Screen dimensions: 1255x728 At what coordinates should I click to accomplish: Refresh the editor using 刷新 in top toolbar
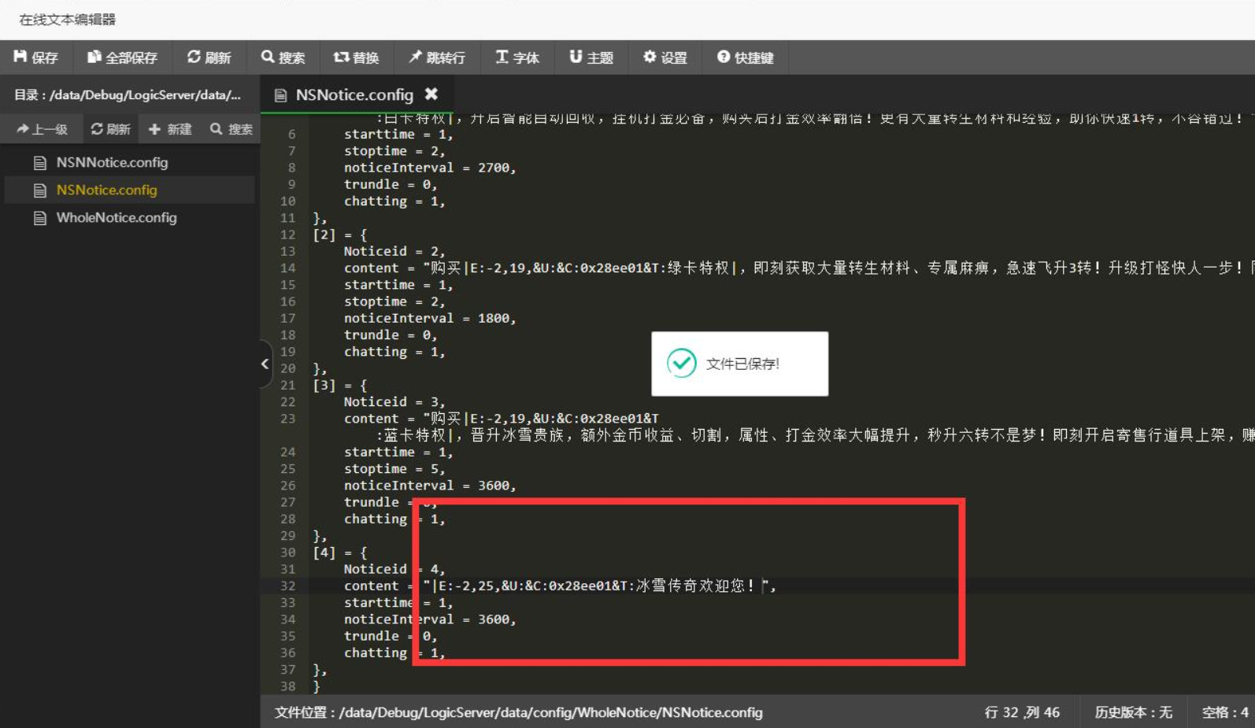209,57
